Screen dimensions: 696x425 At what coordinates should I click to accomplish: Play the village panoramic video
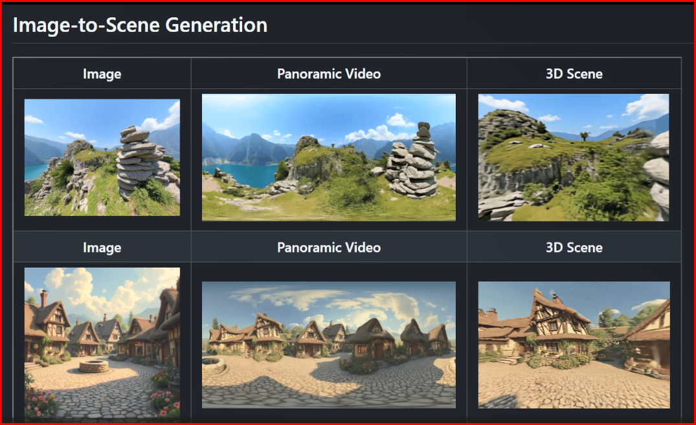coord(329,345)
